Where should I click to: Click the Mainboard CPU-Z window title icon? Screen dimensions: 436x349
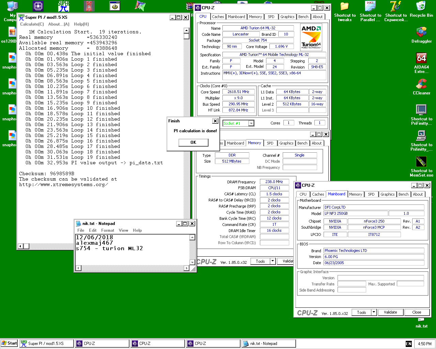coord(298,185)
